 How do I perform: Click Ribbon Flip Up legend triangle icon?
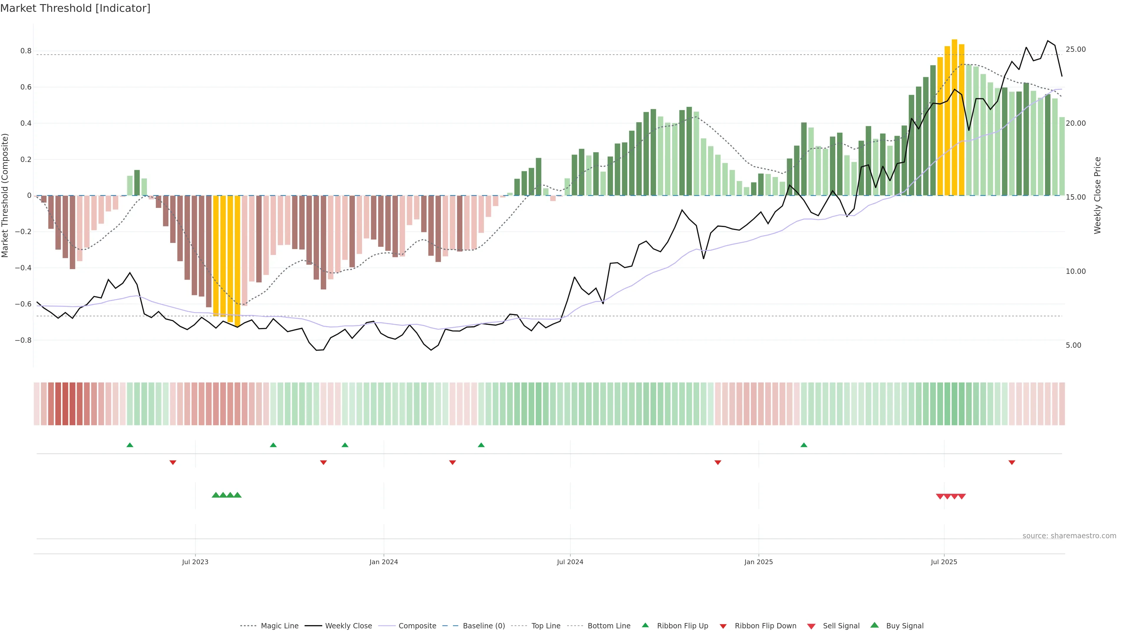click(x=645, y=625)
